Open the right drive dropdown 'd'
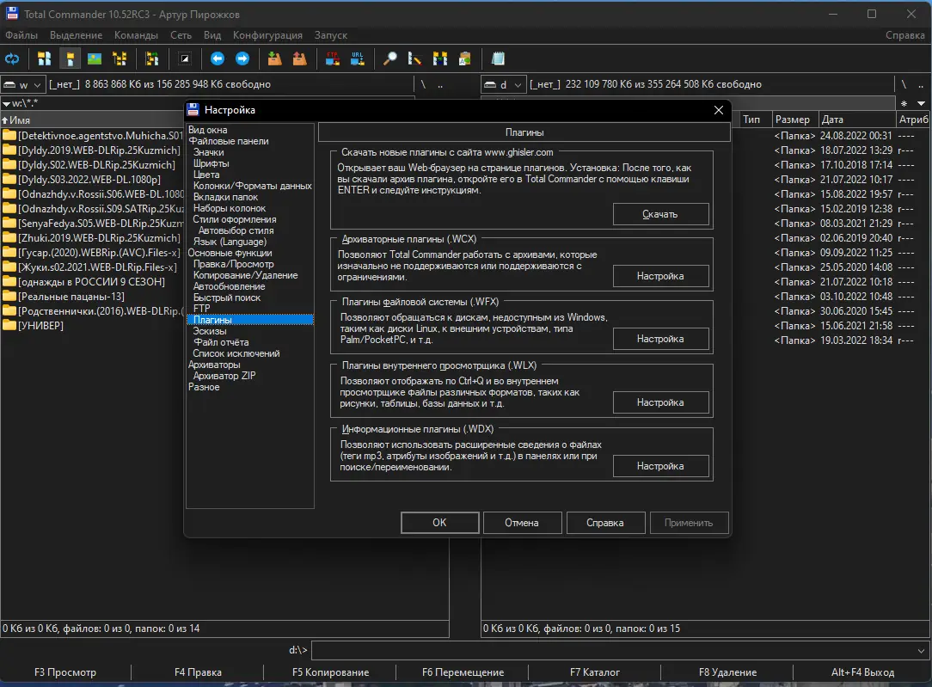The height and width of the screenshot is (687, 932). click(503, 85)
